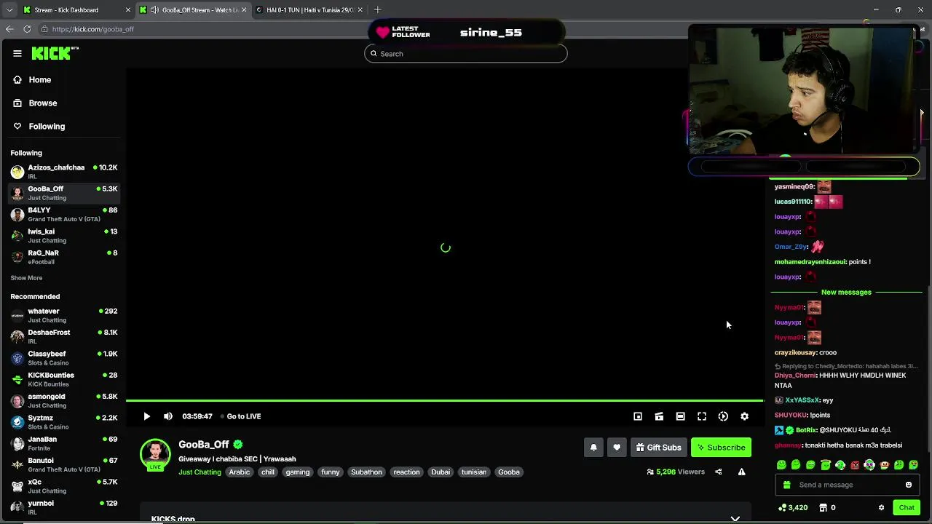Open chat settings gear icon

(x=881, y=507)
